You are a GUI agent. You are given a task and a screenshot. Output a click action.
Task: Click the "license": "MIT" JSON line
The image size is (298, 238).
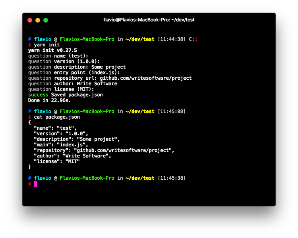point(57,161)
